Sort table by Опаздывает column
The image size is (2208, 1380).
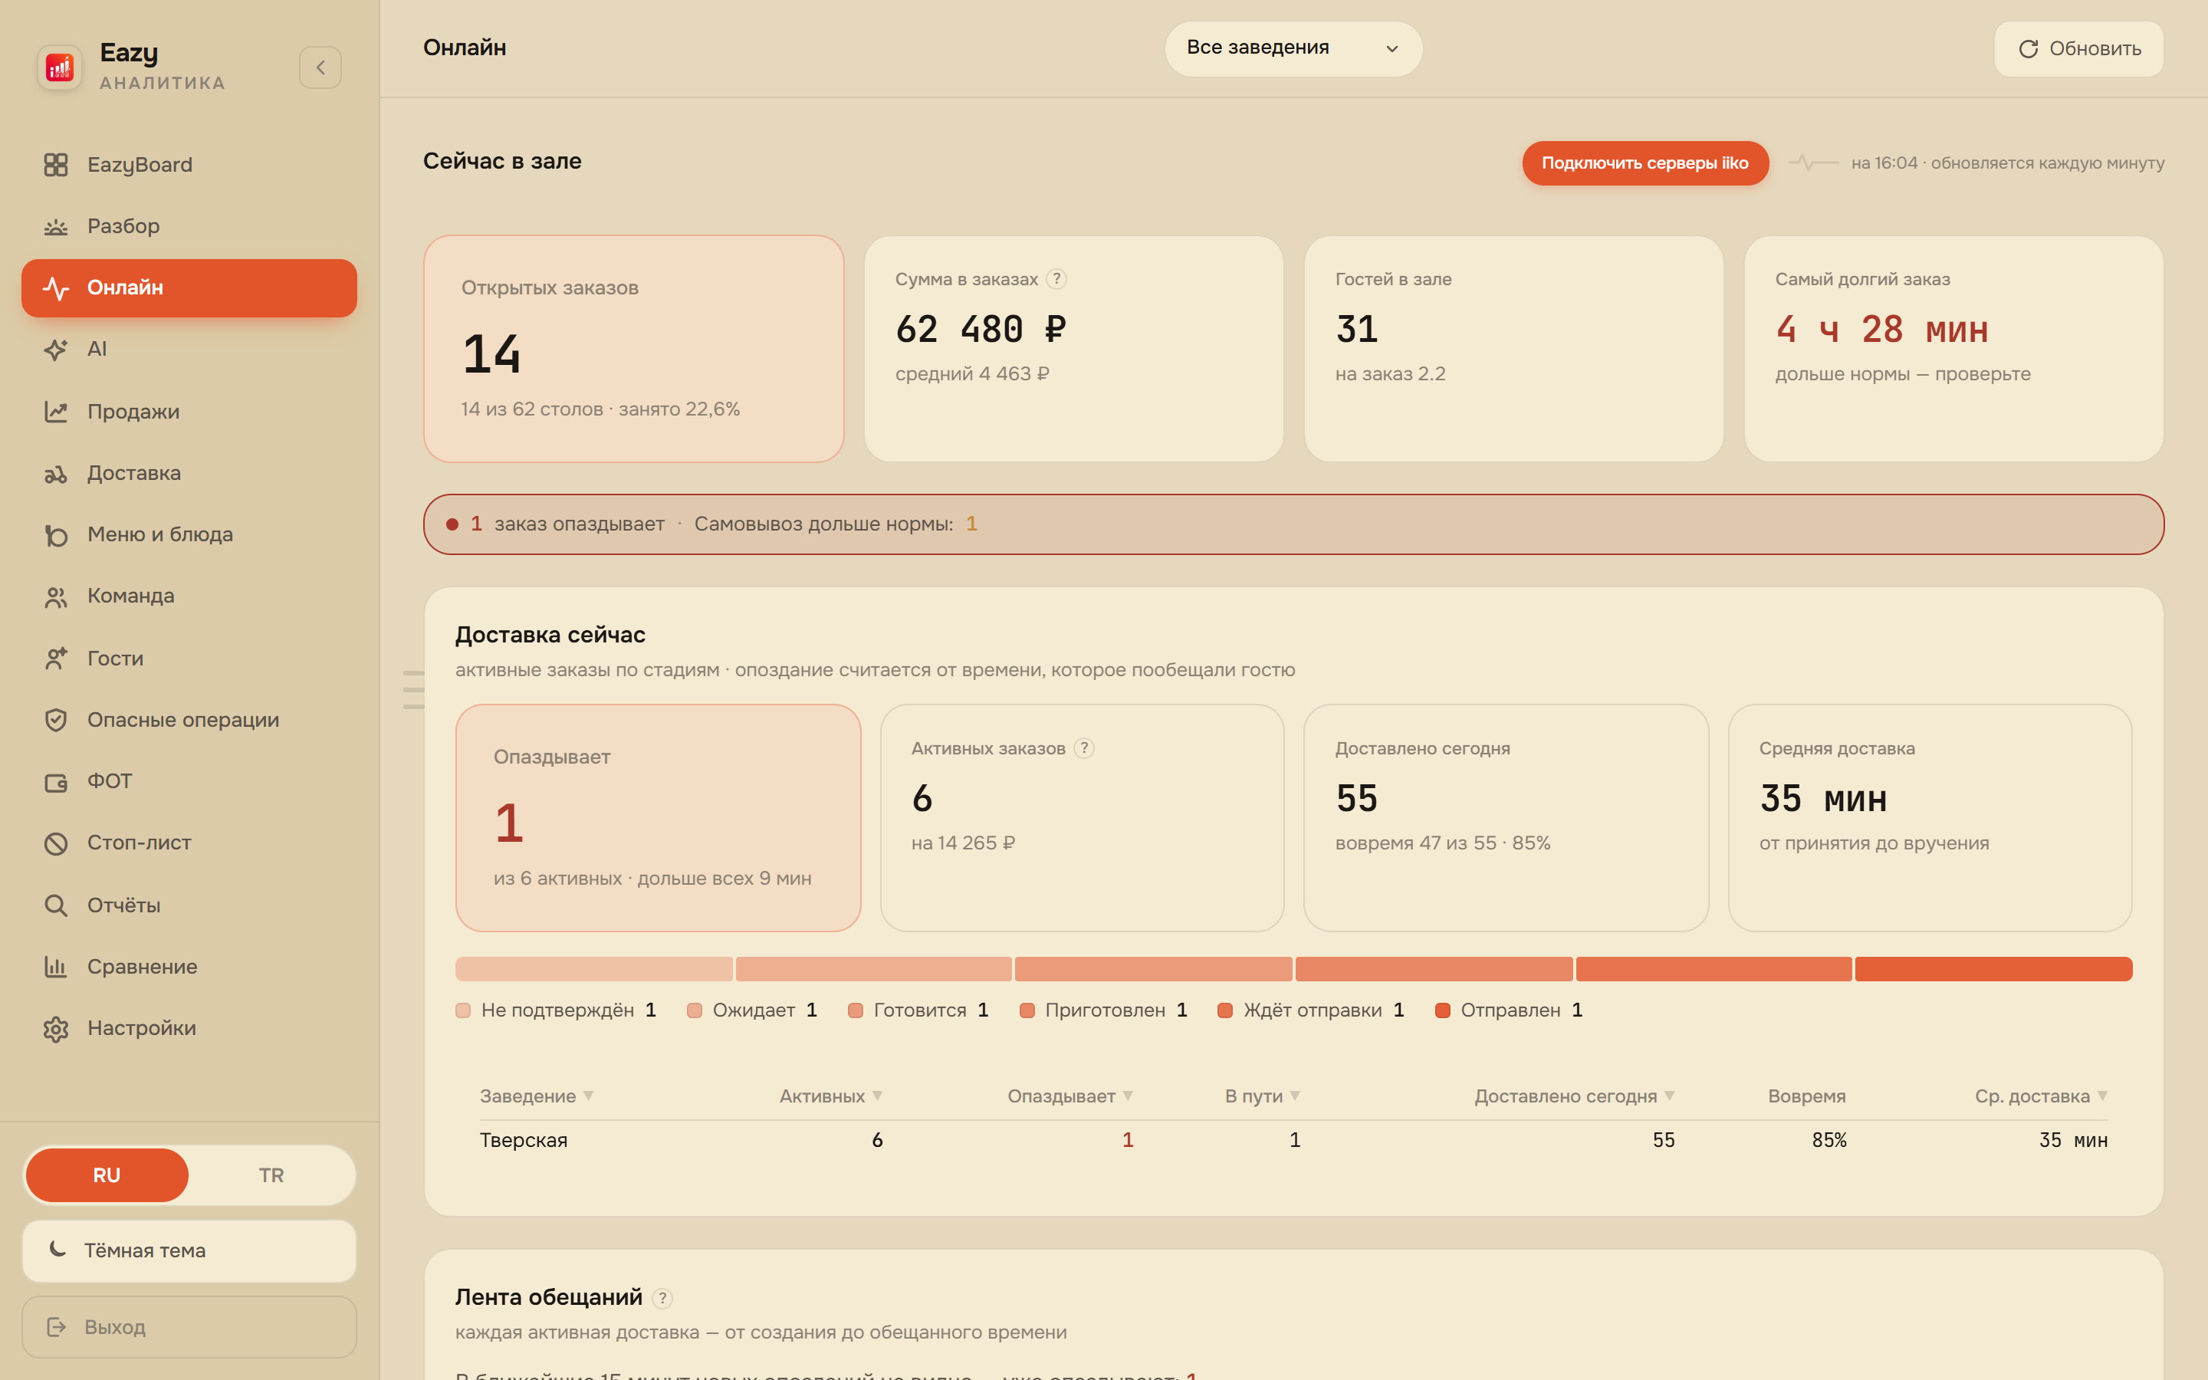pyautogui.click(x=1069, y=1096)
